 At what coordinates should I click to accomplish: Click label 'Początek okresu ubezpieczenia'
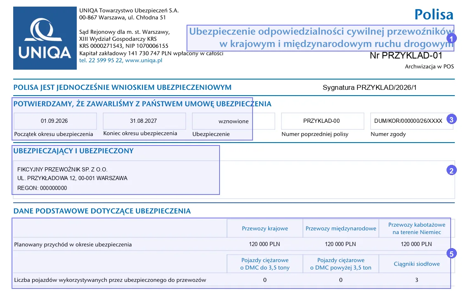click(54, 134)
